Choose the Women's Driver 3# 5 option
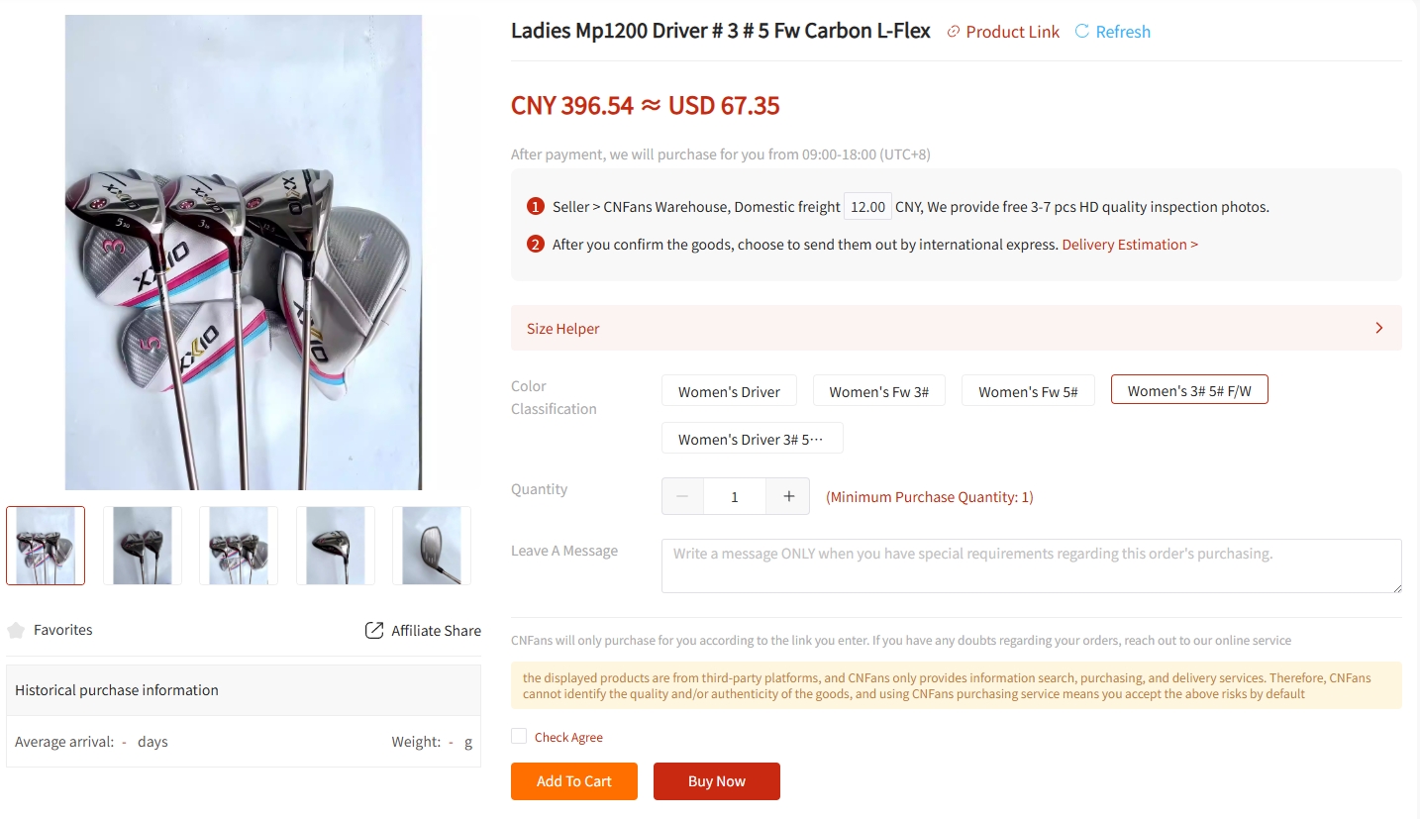 (x=752, y=438)
